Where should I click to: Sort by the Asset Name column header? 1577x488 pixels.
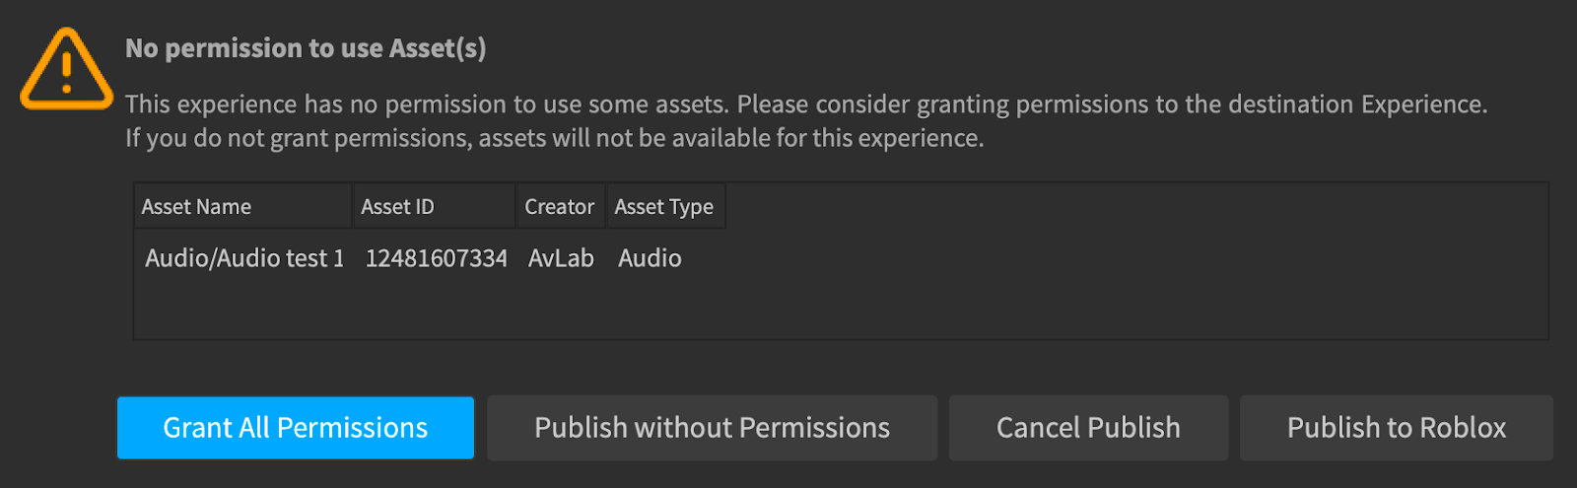point(243,206)
